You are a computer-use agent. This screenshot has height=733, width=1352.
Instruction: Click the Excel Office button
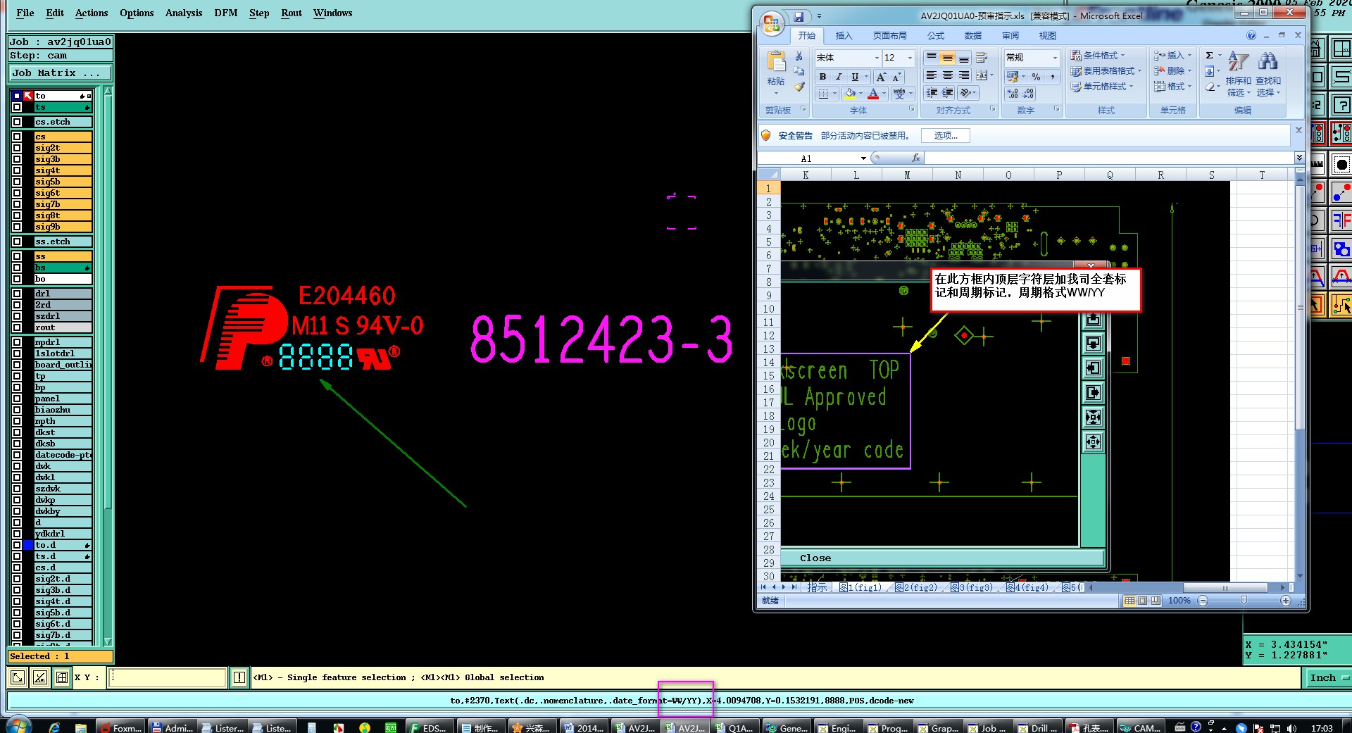772,23
